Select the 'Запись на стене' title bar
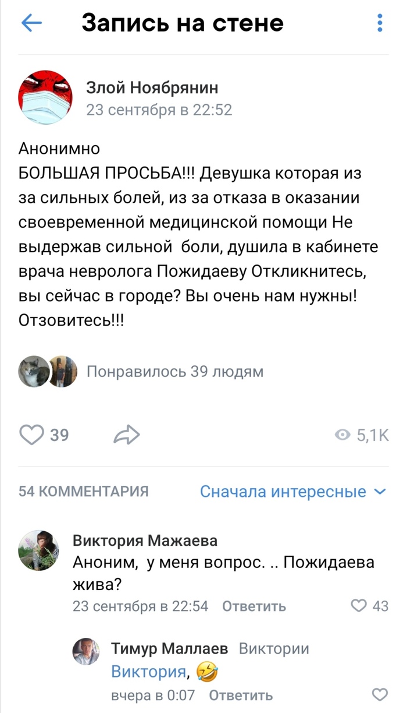407x713 pixels. (x=182, y=23)
